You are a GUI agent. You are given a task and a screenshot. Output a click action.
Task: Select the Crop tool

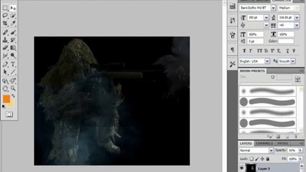(5, 23)
